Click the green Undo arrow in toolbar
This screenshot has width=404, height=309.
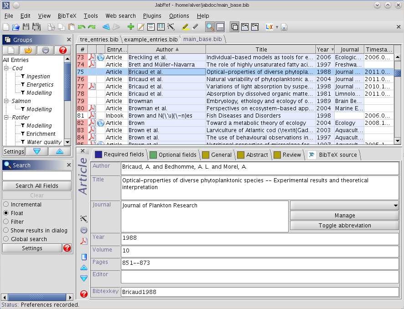point(82,27)
